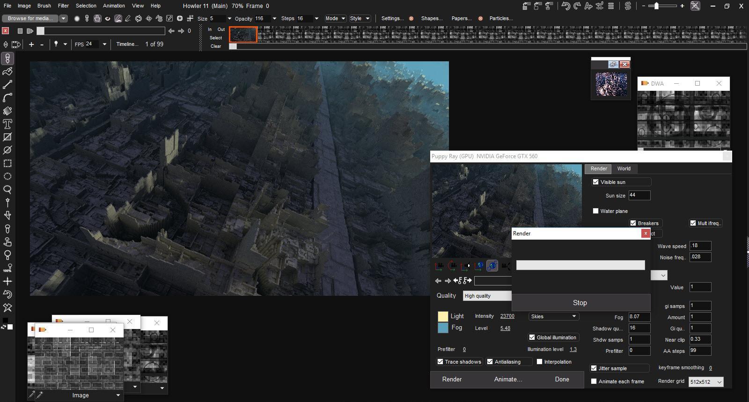Toggle the Trace shadows checkbox
Image resolution: width=749 pixels, height=402 pixels.
tap(440, 362)
